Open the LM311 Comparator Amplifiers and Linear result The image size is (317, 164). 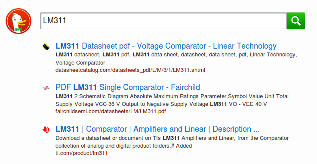click(157, 129)
